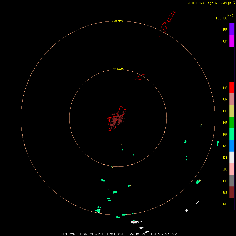The image size is (236, 236).
Task: Pick the HR green legend swatch
Action: [232, 123]
